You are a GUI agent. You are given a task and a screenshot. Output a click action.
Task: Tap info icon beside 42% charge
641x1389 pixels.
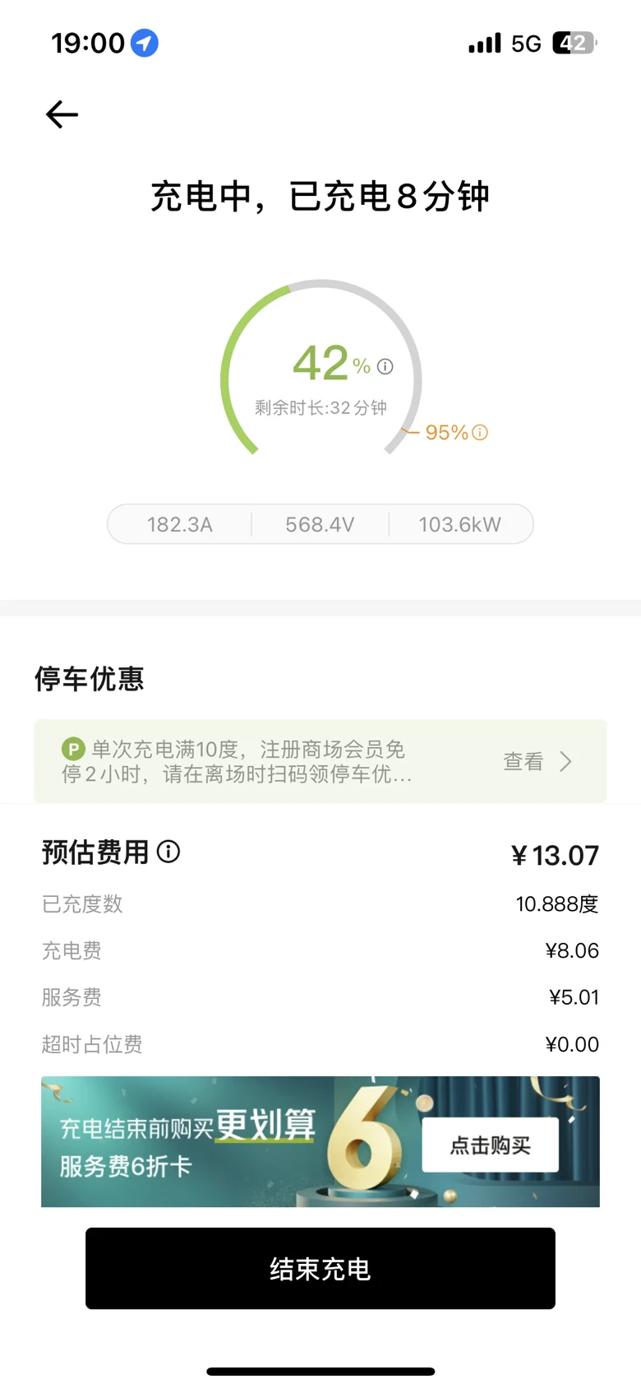click(x=385, y=367)
